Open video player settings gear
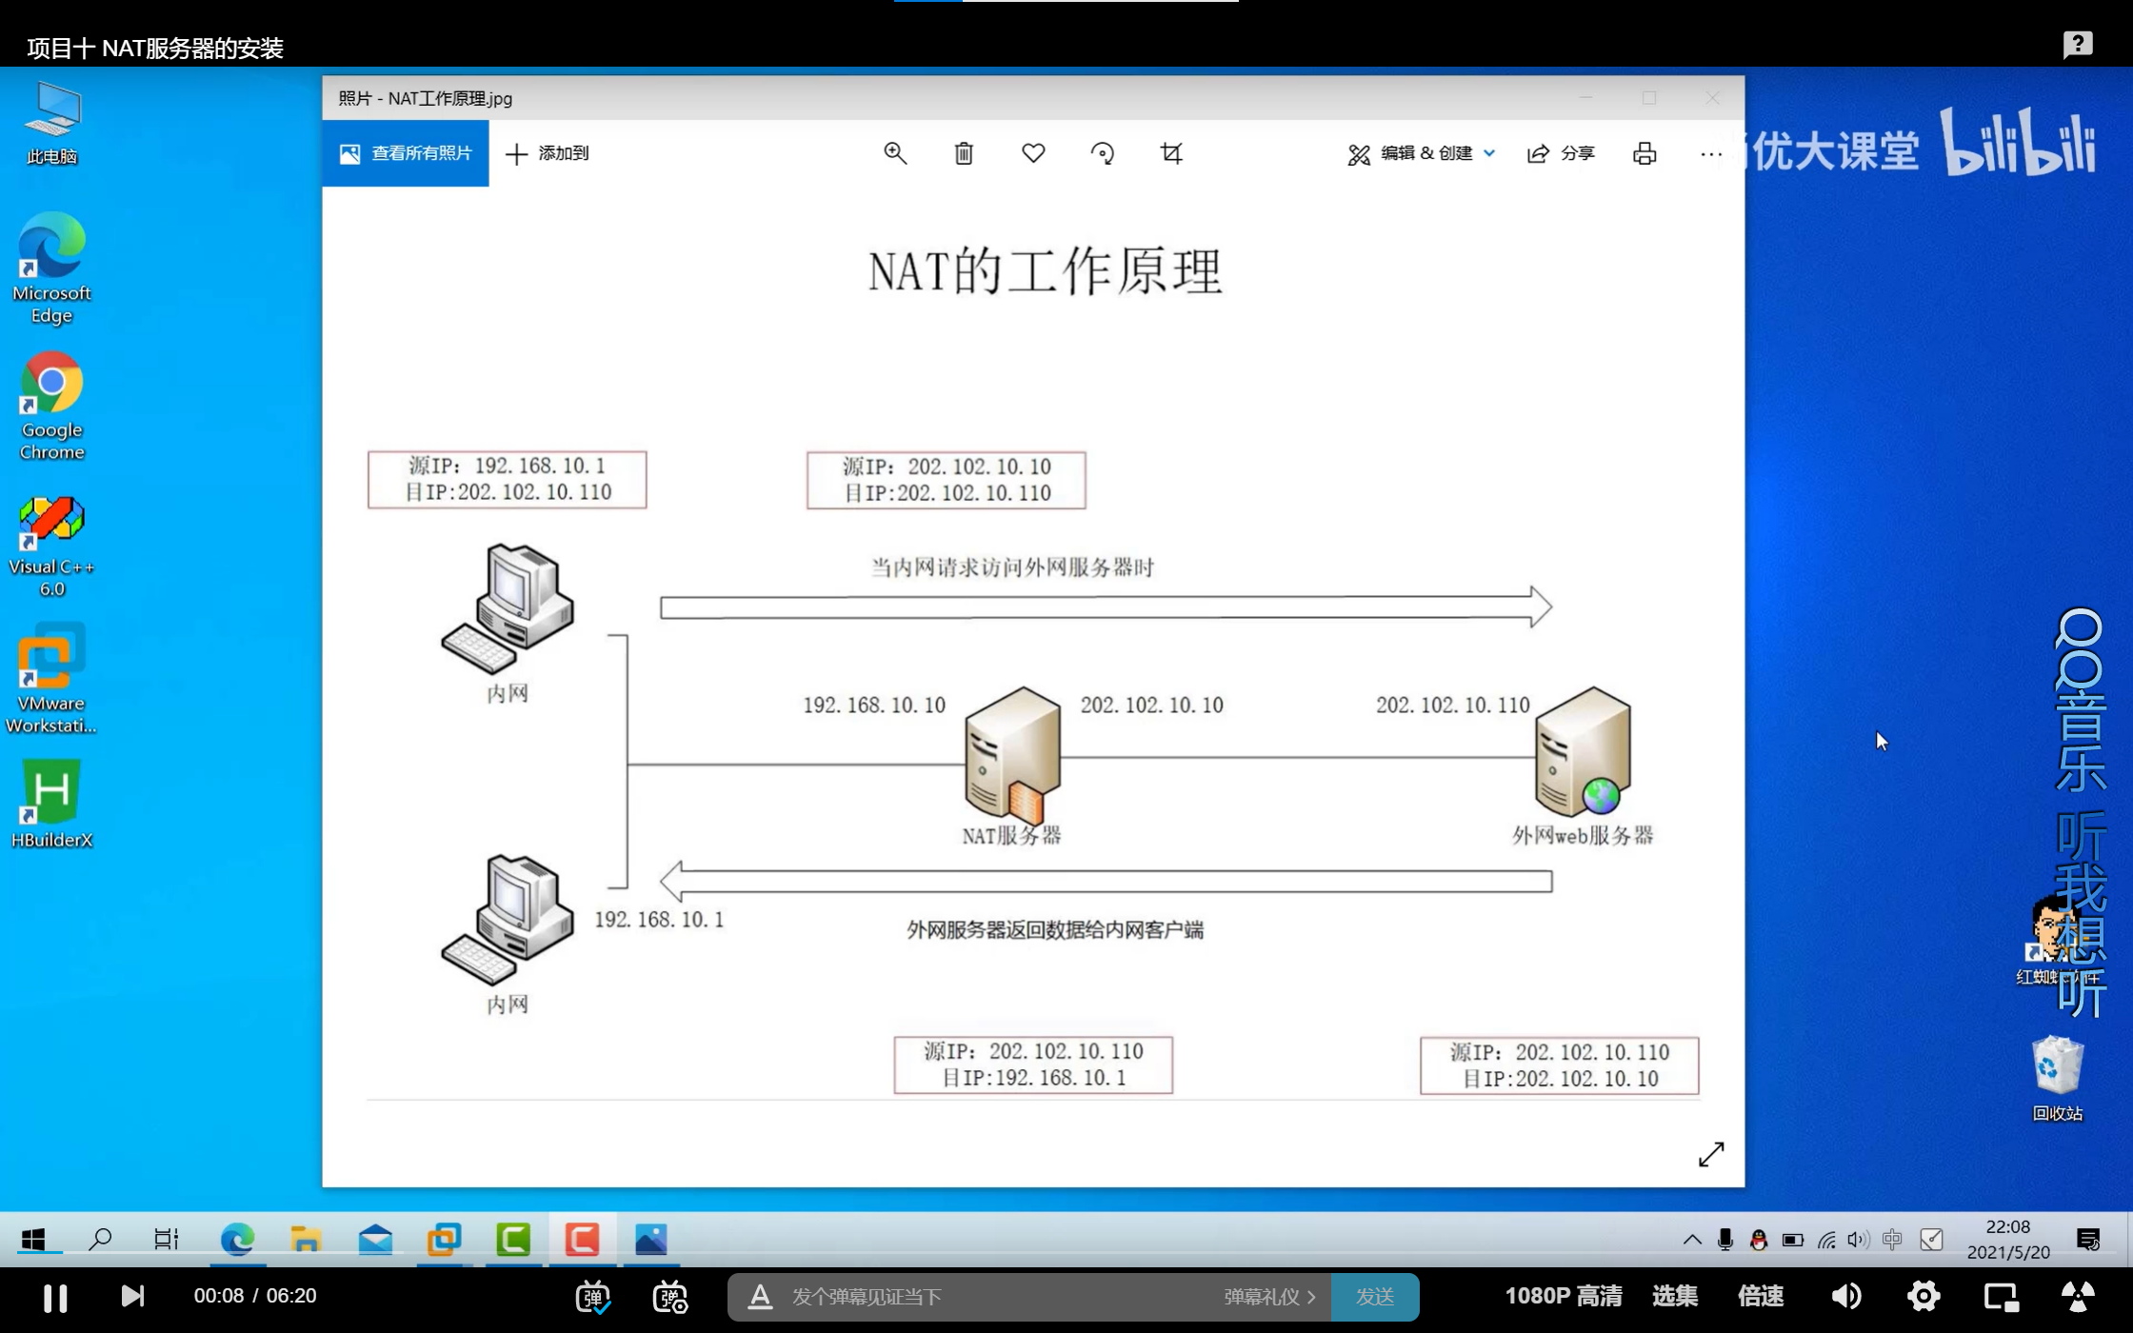Viewport: 2133px width, 1333px height. click(x=1923, y=1296)
